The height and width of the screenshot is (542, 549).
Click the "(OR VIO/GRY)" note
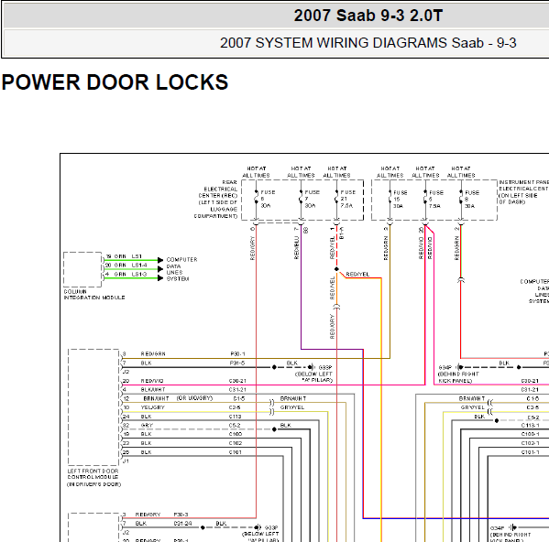(194, 398)
